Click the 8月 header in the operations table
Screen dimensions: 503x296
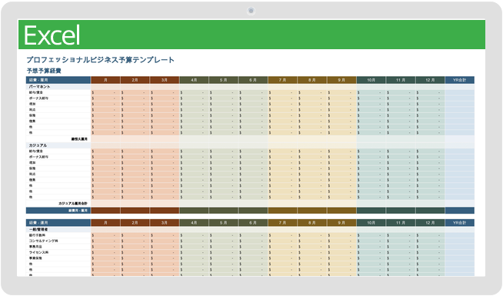tap(311, 222)
